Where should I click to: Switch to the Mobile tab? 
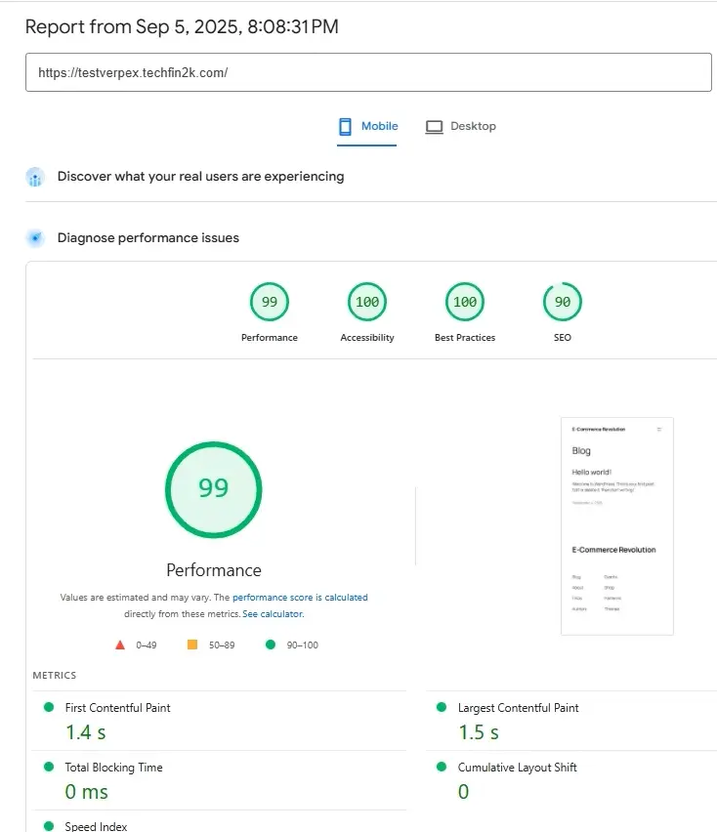click(367, 127)
